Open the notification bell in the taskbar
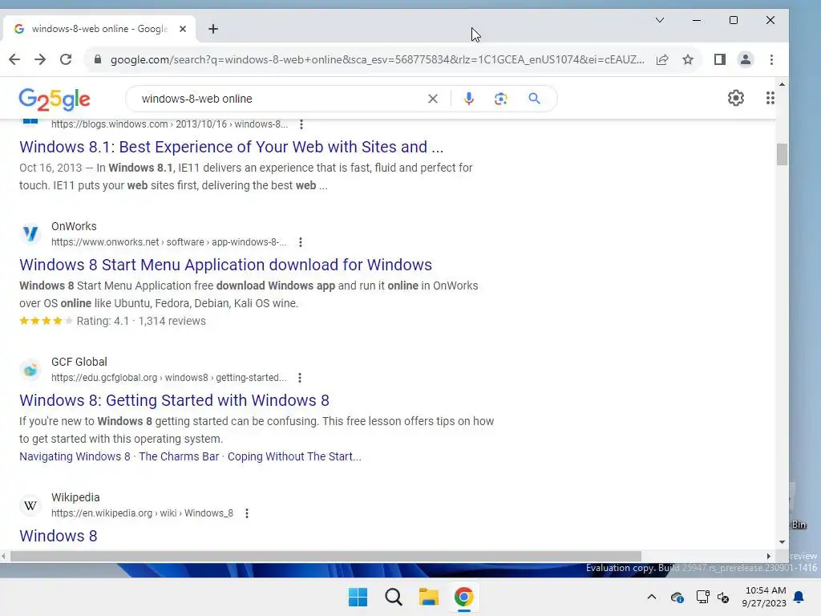821x616 pixels. click(x=799, y=597)
